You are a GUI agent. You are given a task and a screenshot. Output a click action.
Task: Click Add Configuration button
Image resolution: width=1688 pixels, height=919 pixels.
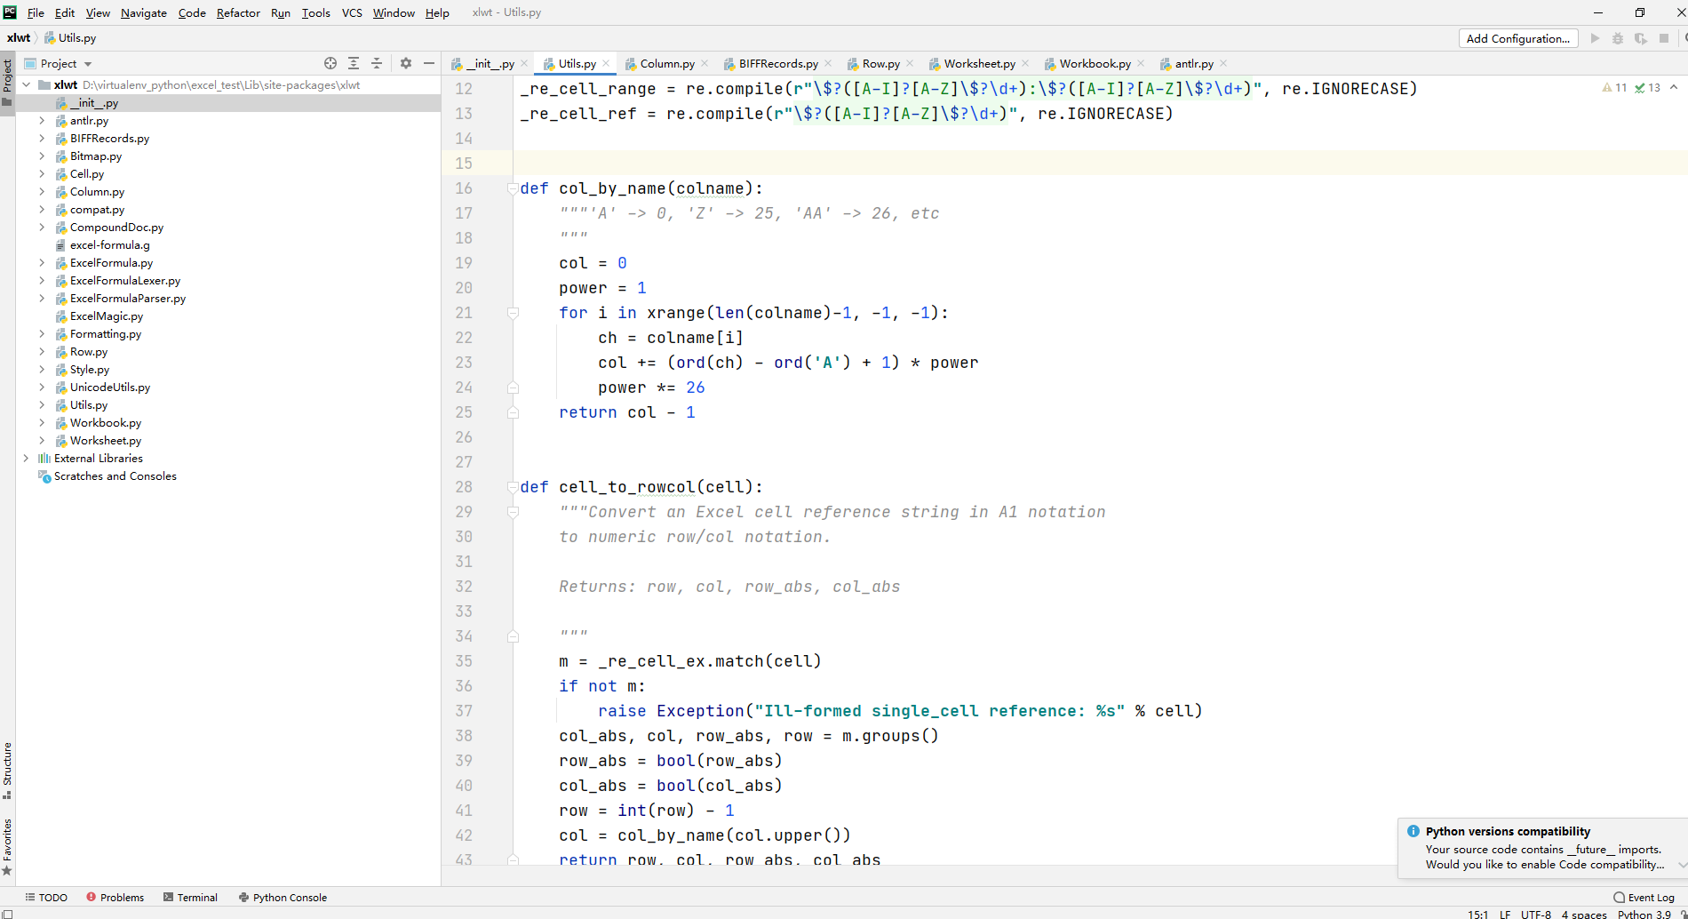[1518, 38]
